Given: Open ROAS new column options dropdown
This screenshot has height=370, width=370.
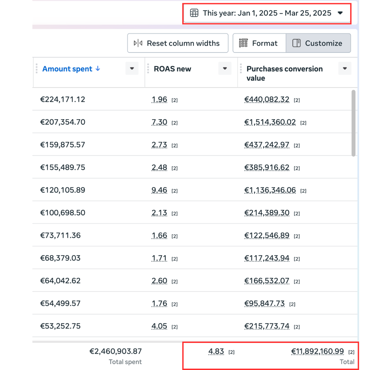Looking at the screenshot, I should 225,69.
